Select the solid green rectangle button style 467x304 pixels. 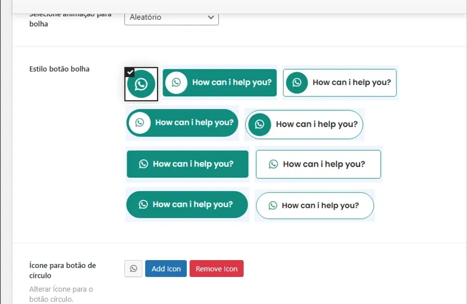(187, 164)
